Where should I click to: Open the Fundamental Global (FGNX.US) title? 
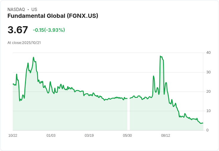click(x=53, y=16)
